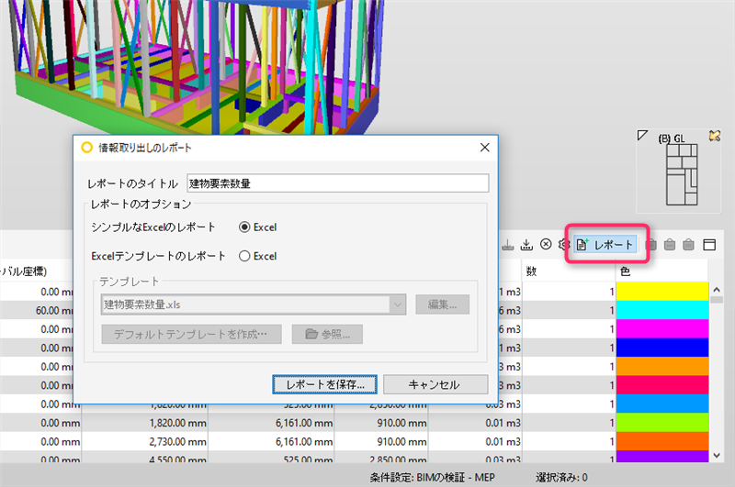Viewport: 735px width, 487px height.
Task: Click the yellow color swatch in table
Action: tap(661, 291)
